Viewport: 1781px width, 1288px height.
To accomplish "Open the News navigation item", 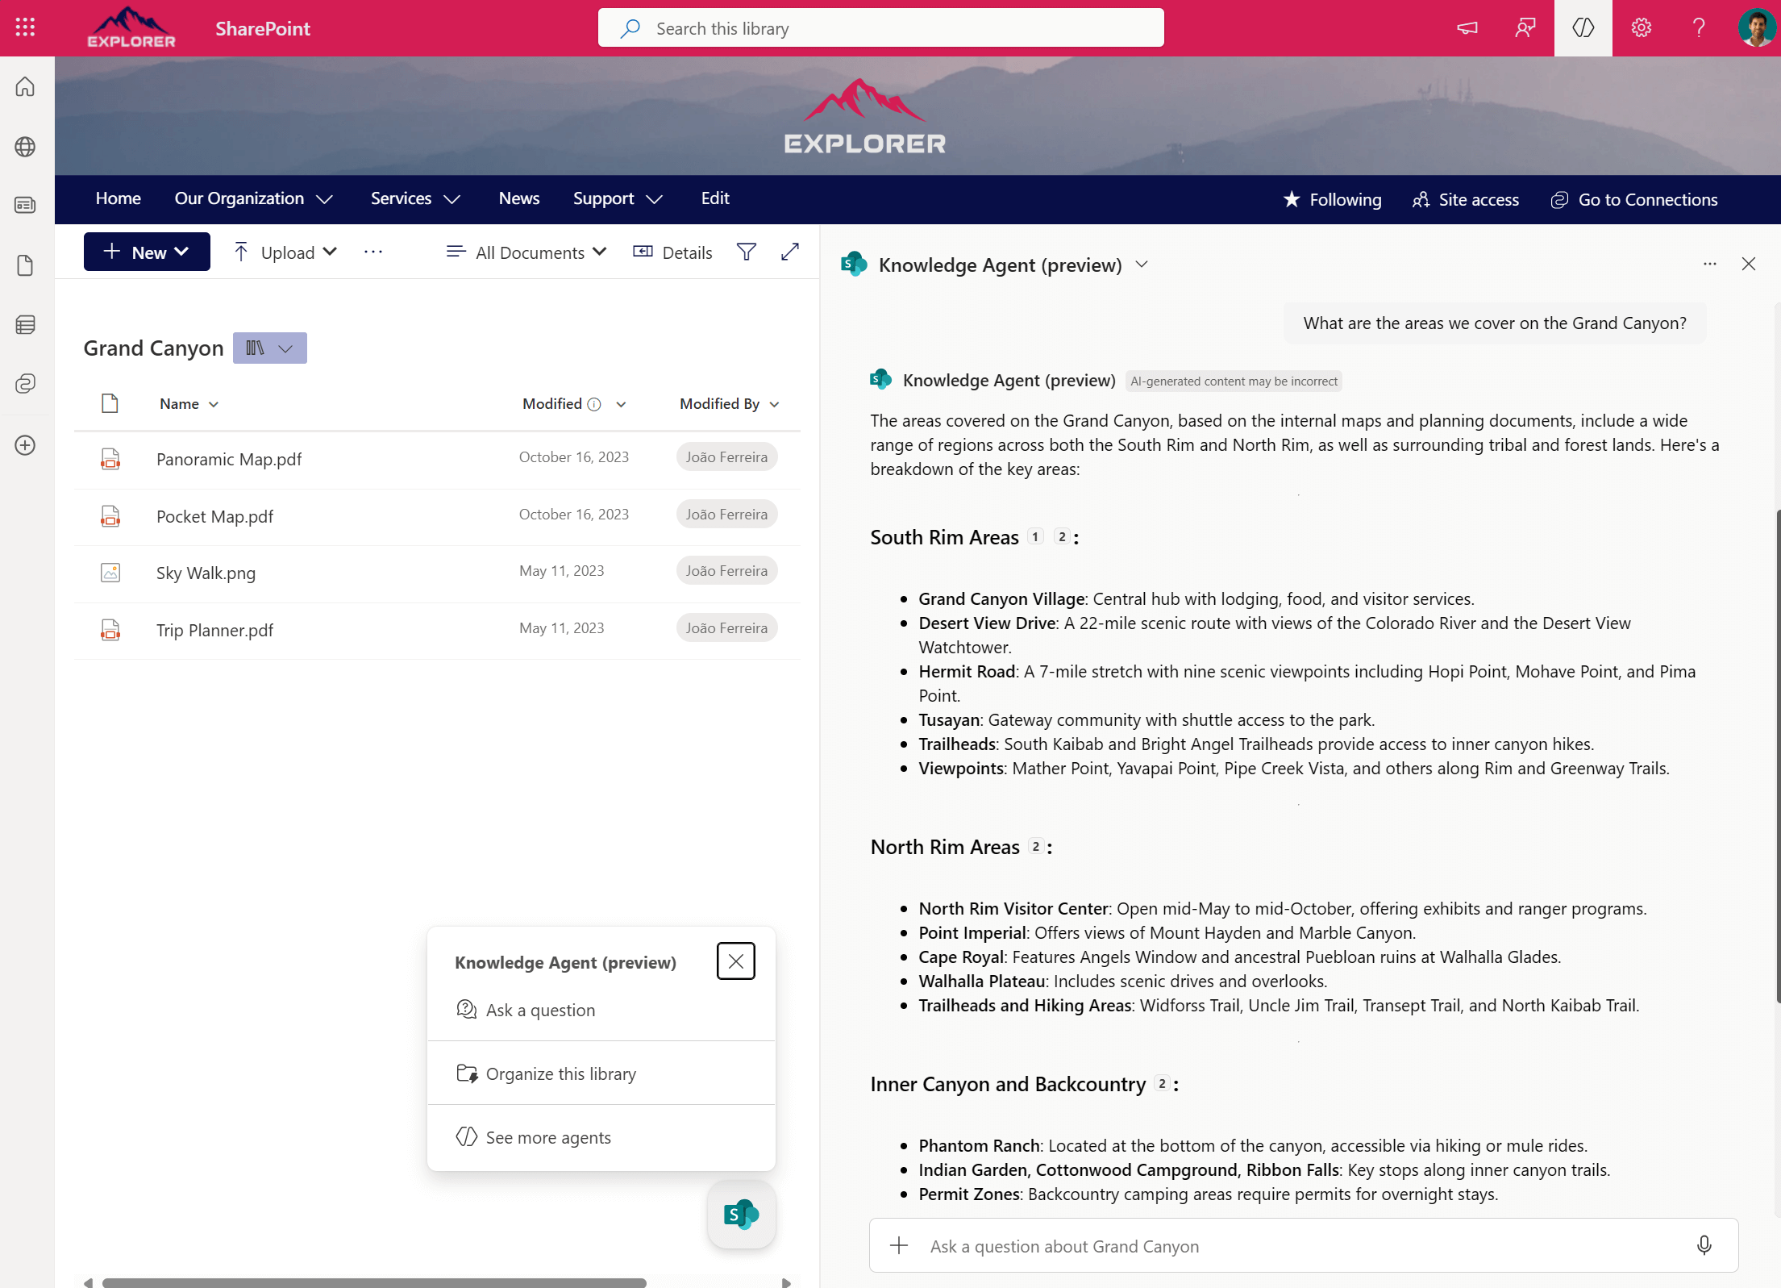I will tap(518, 198).
